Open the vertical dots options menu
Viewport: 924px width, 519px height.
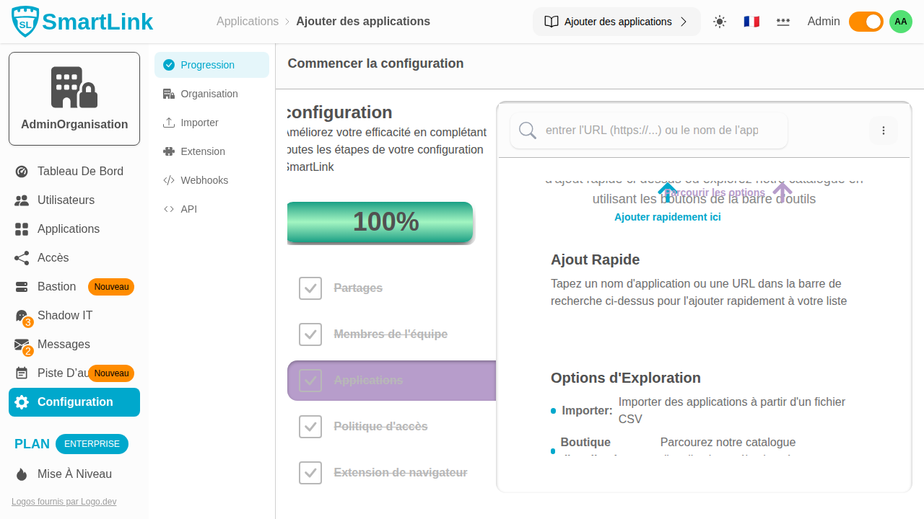(x=884, y=130)
